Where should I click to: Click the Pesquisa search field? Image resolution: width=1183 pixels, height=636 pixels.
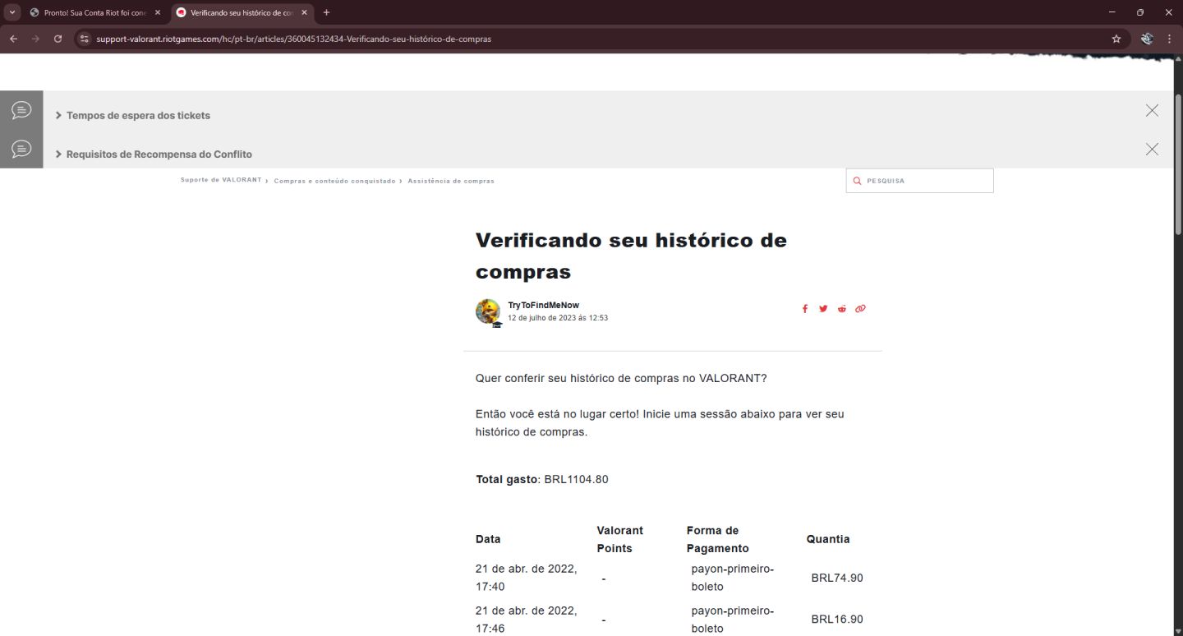pyautogui.click(x=919, y=181)
